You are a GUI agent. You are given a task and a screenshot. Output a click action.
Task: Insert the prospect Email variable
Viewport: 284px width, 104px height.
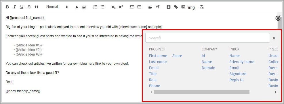pos(154,68)
